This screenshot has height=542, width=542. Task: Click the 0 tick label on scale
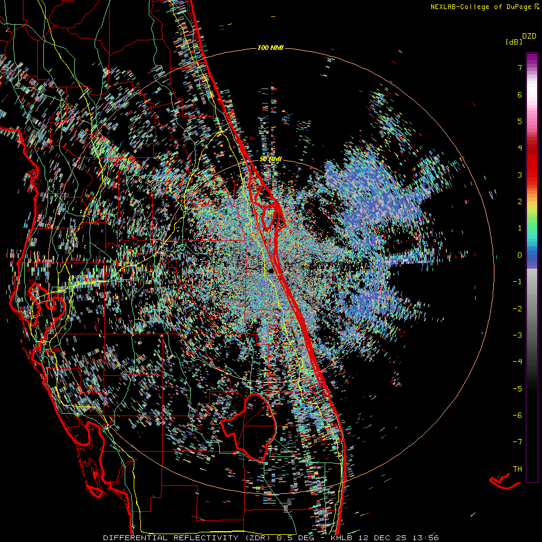(520, 255)
